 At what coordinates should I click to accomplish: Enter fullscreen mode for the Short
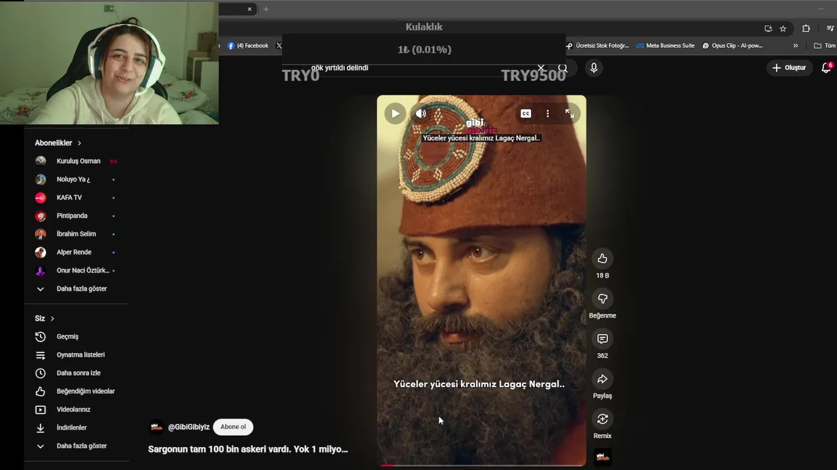570,113
